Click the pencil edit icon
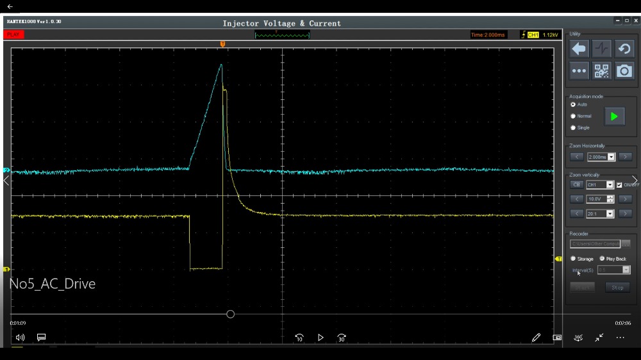 pos(536,338)
